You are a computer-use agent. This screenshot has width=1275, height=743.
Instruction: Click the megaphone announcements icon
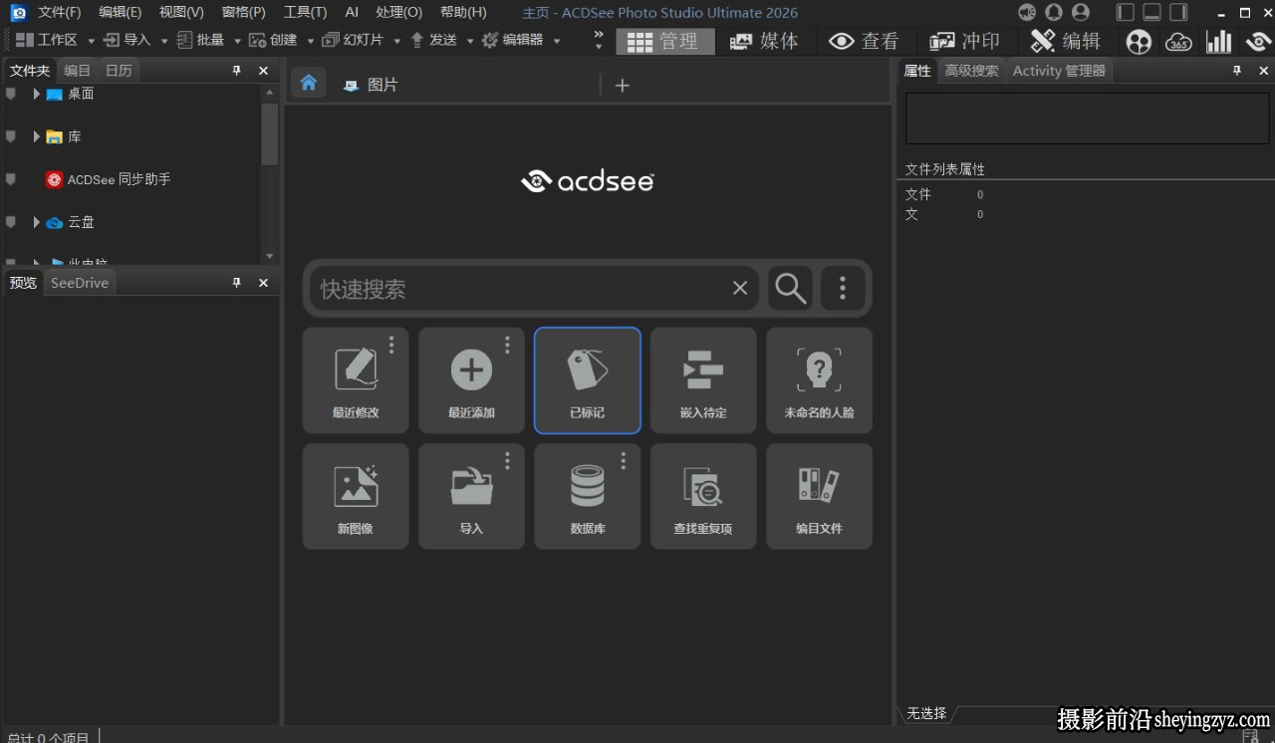click(x=1027, y=12)
